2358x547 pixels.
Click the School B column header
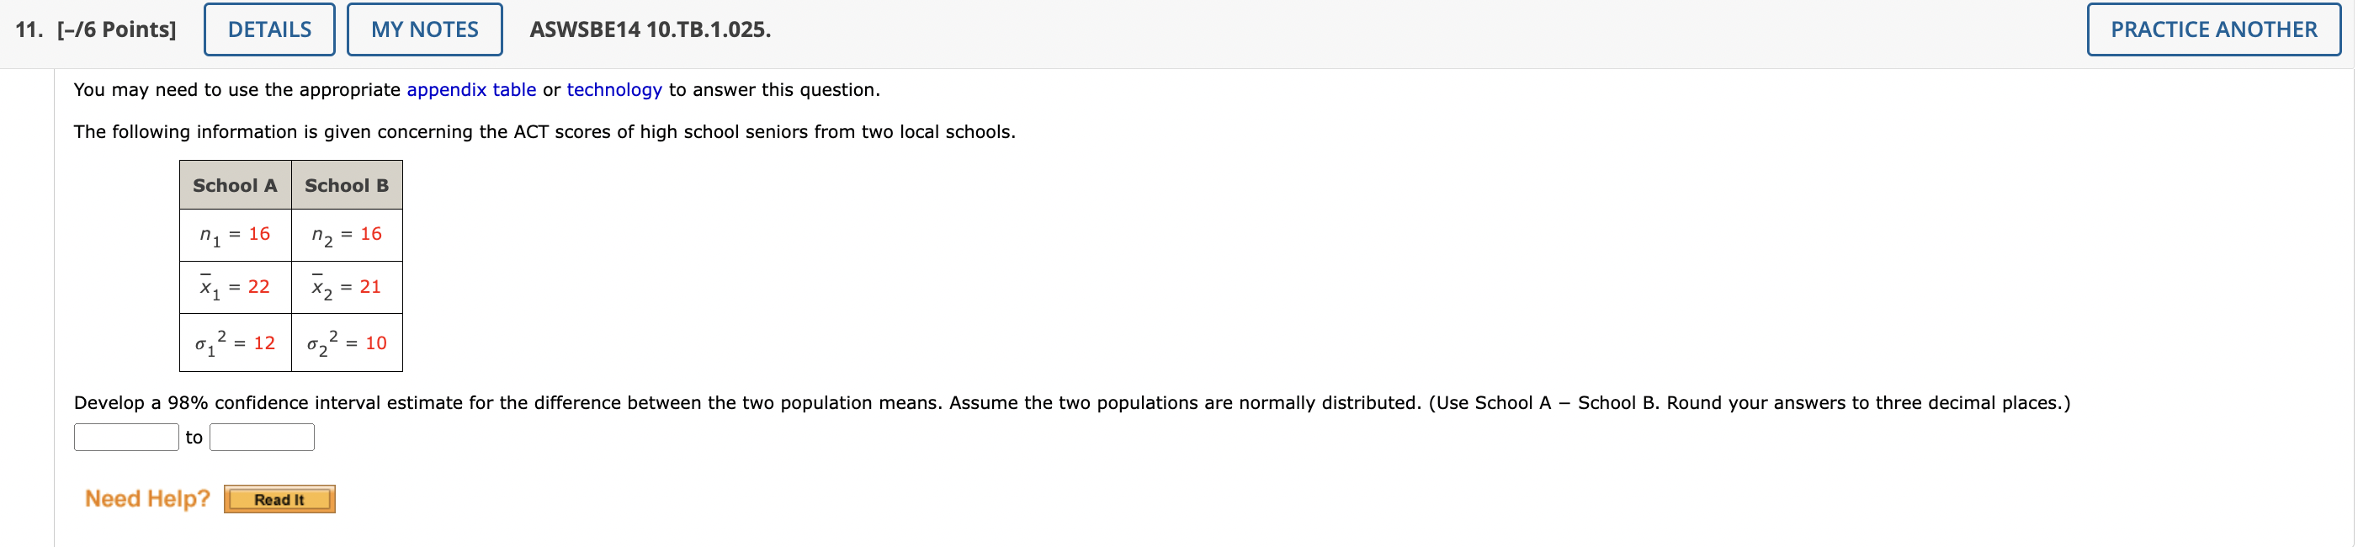(347, 185)
